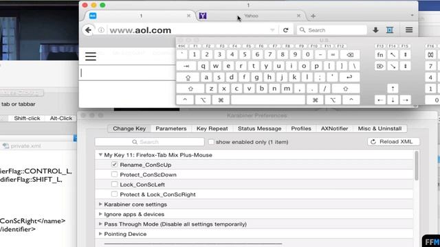Click the site info icon in the URL bar

101,30
